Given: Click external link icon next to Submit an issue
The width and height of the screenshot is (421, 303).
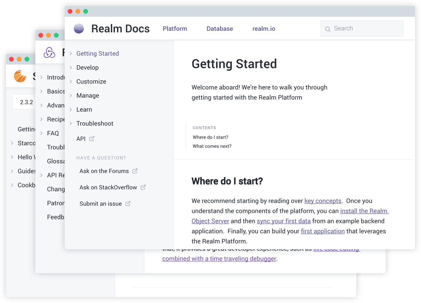Looking at the screenshot, I should point(128,203).
